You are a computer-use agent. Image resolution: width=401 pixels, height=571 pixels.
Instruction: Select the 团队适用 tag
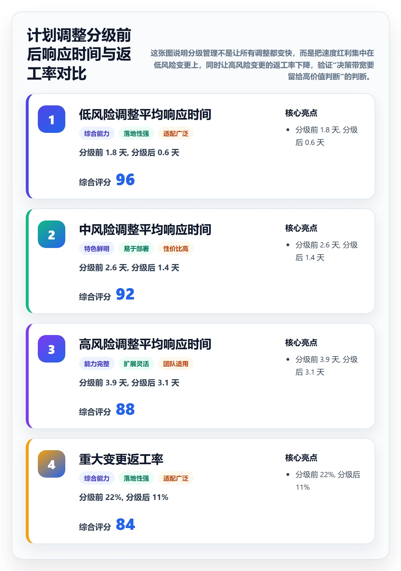pos(176,364)
